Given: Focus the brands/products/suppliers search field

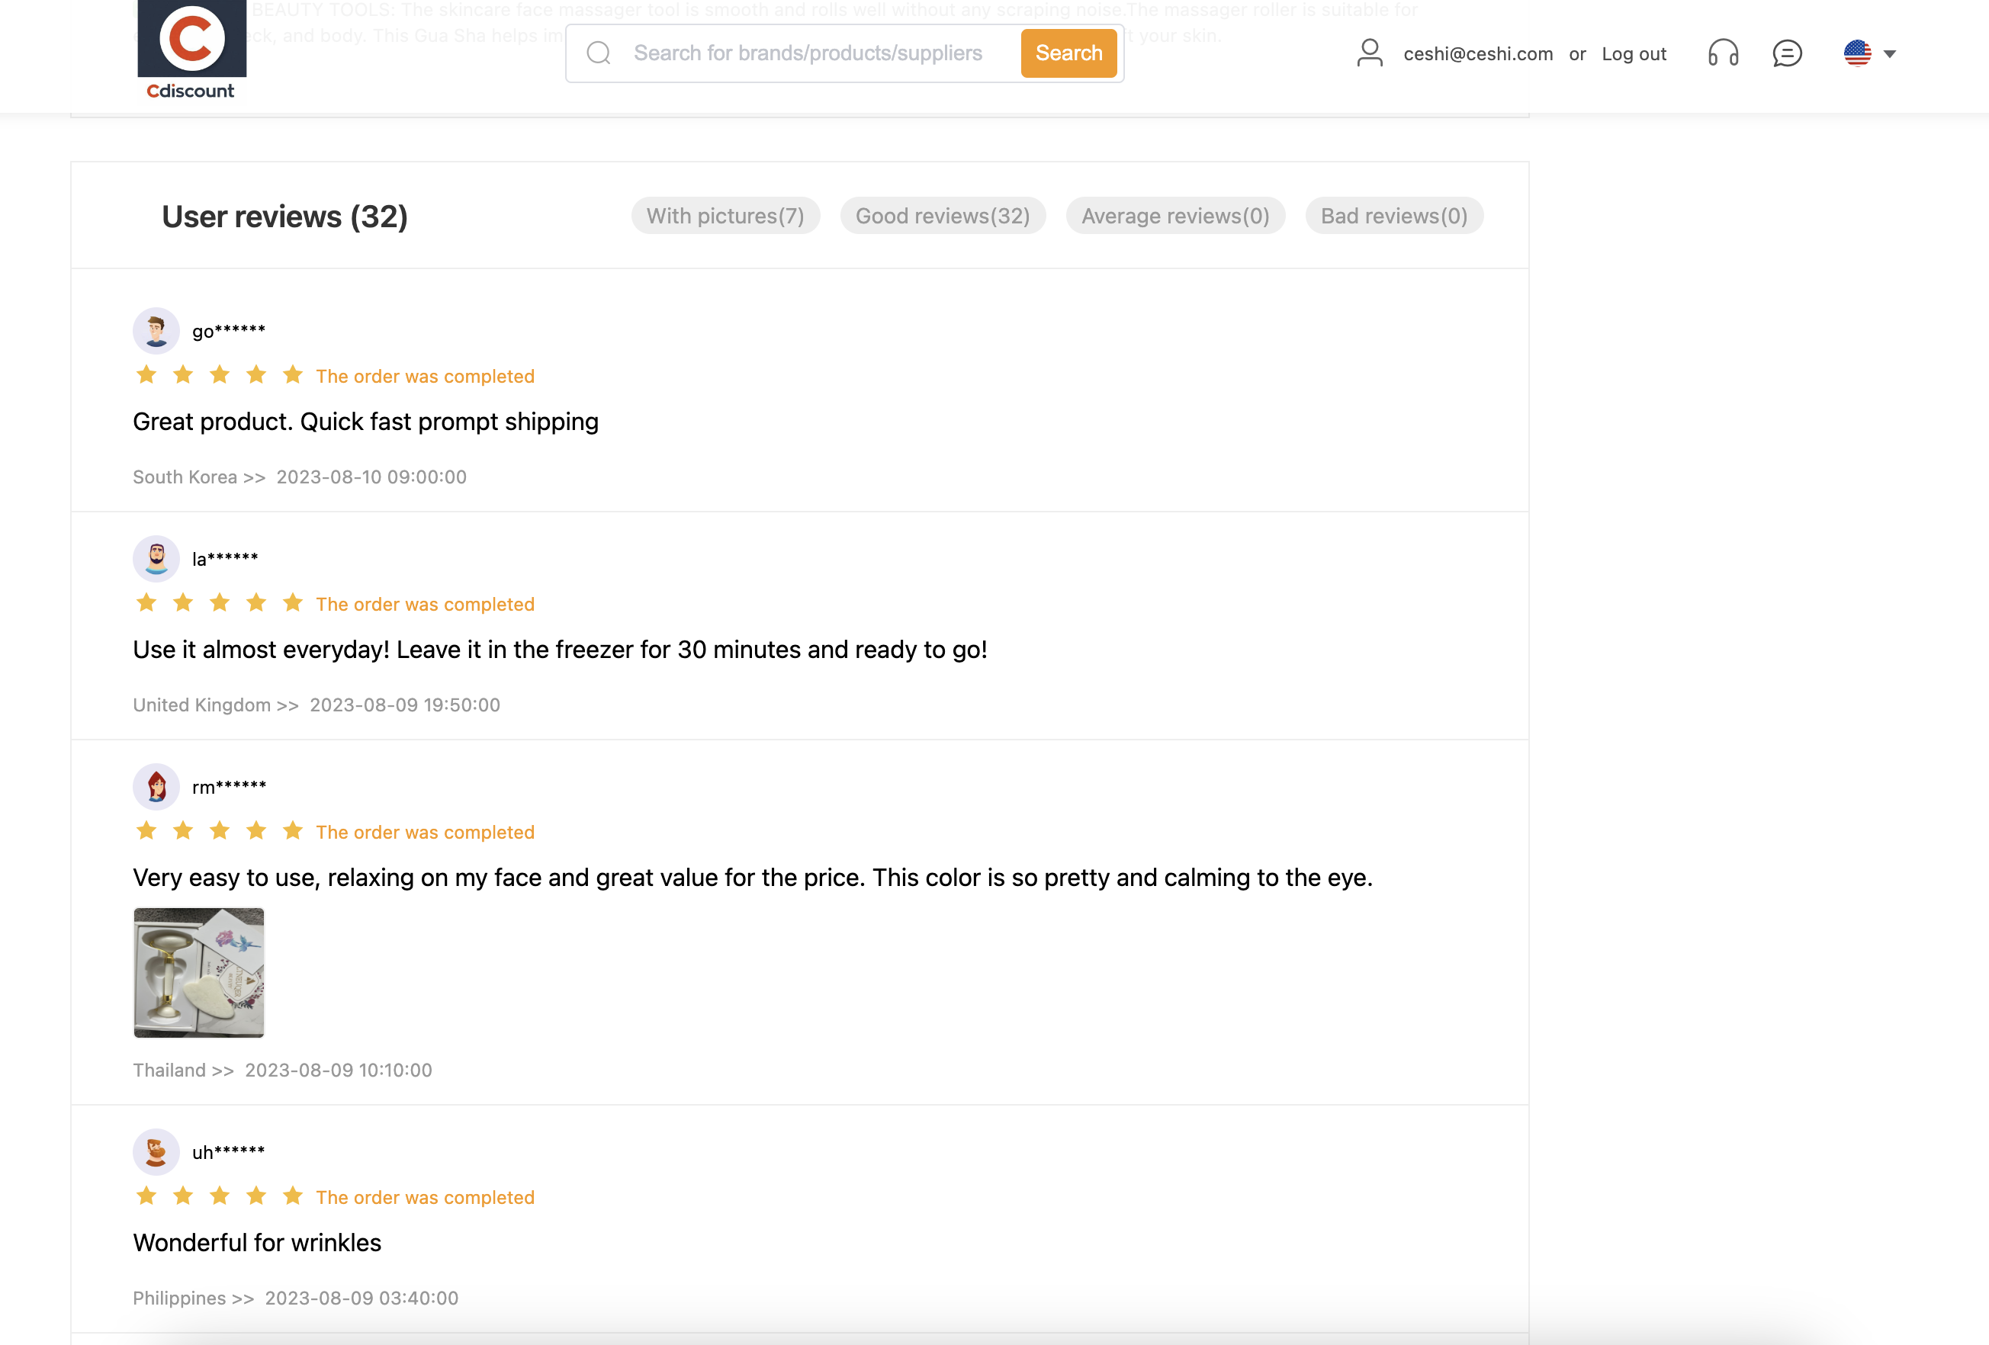Looking at the screenshot, I should [x=807, y=53].
